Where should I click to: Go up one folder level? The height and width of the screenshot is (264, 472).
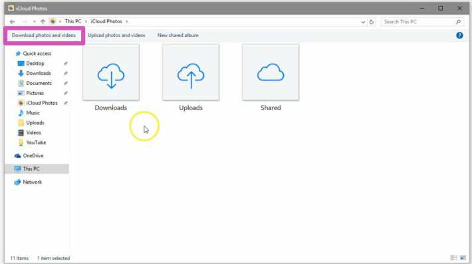click(43, 22)
